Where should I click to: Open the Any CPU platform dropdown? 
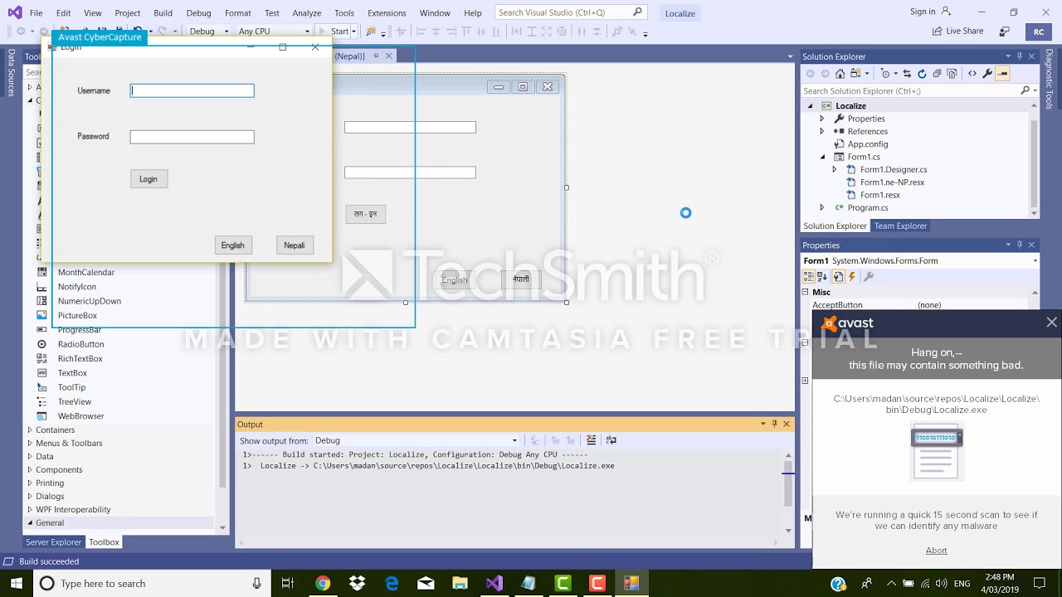tap(274, 31)
